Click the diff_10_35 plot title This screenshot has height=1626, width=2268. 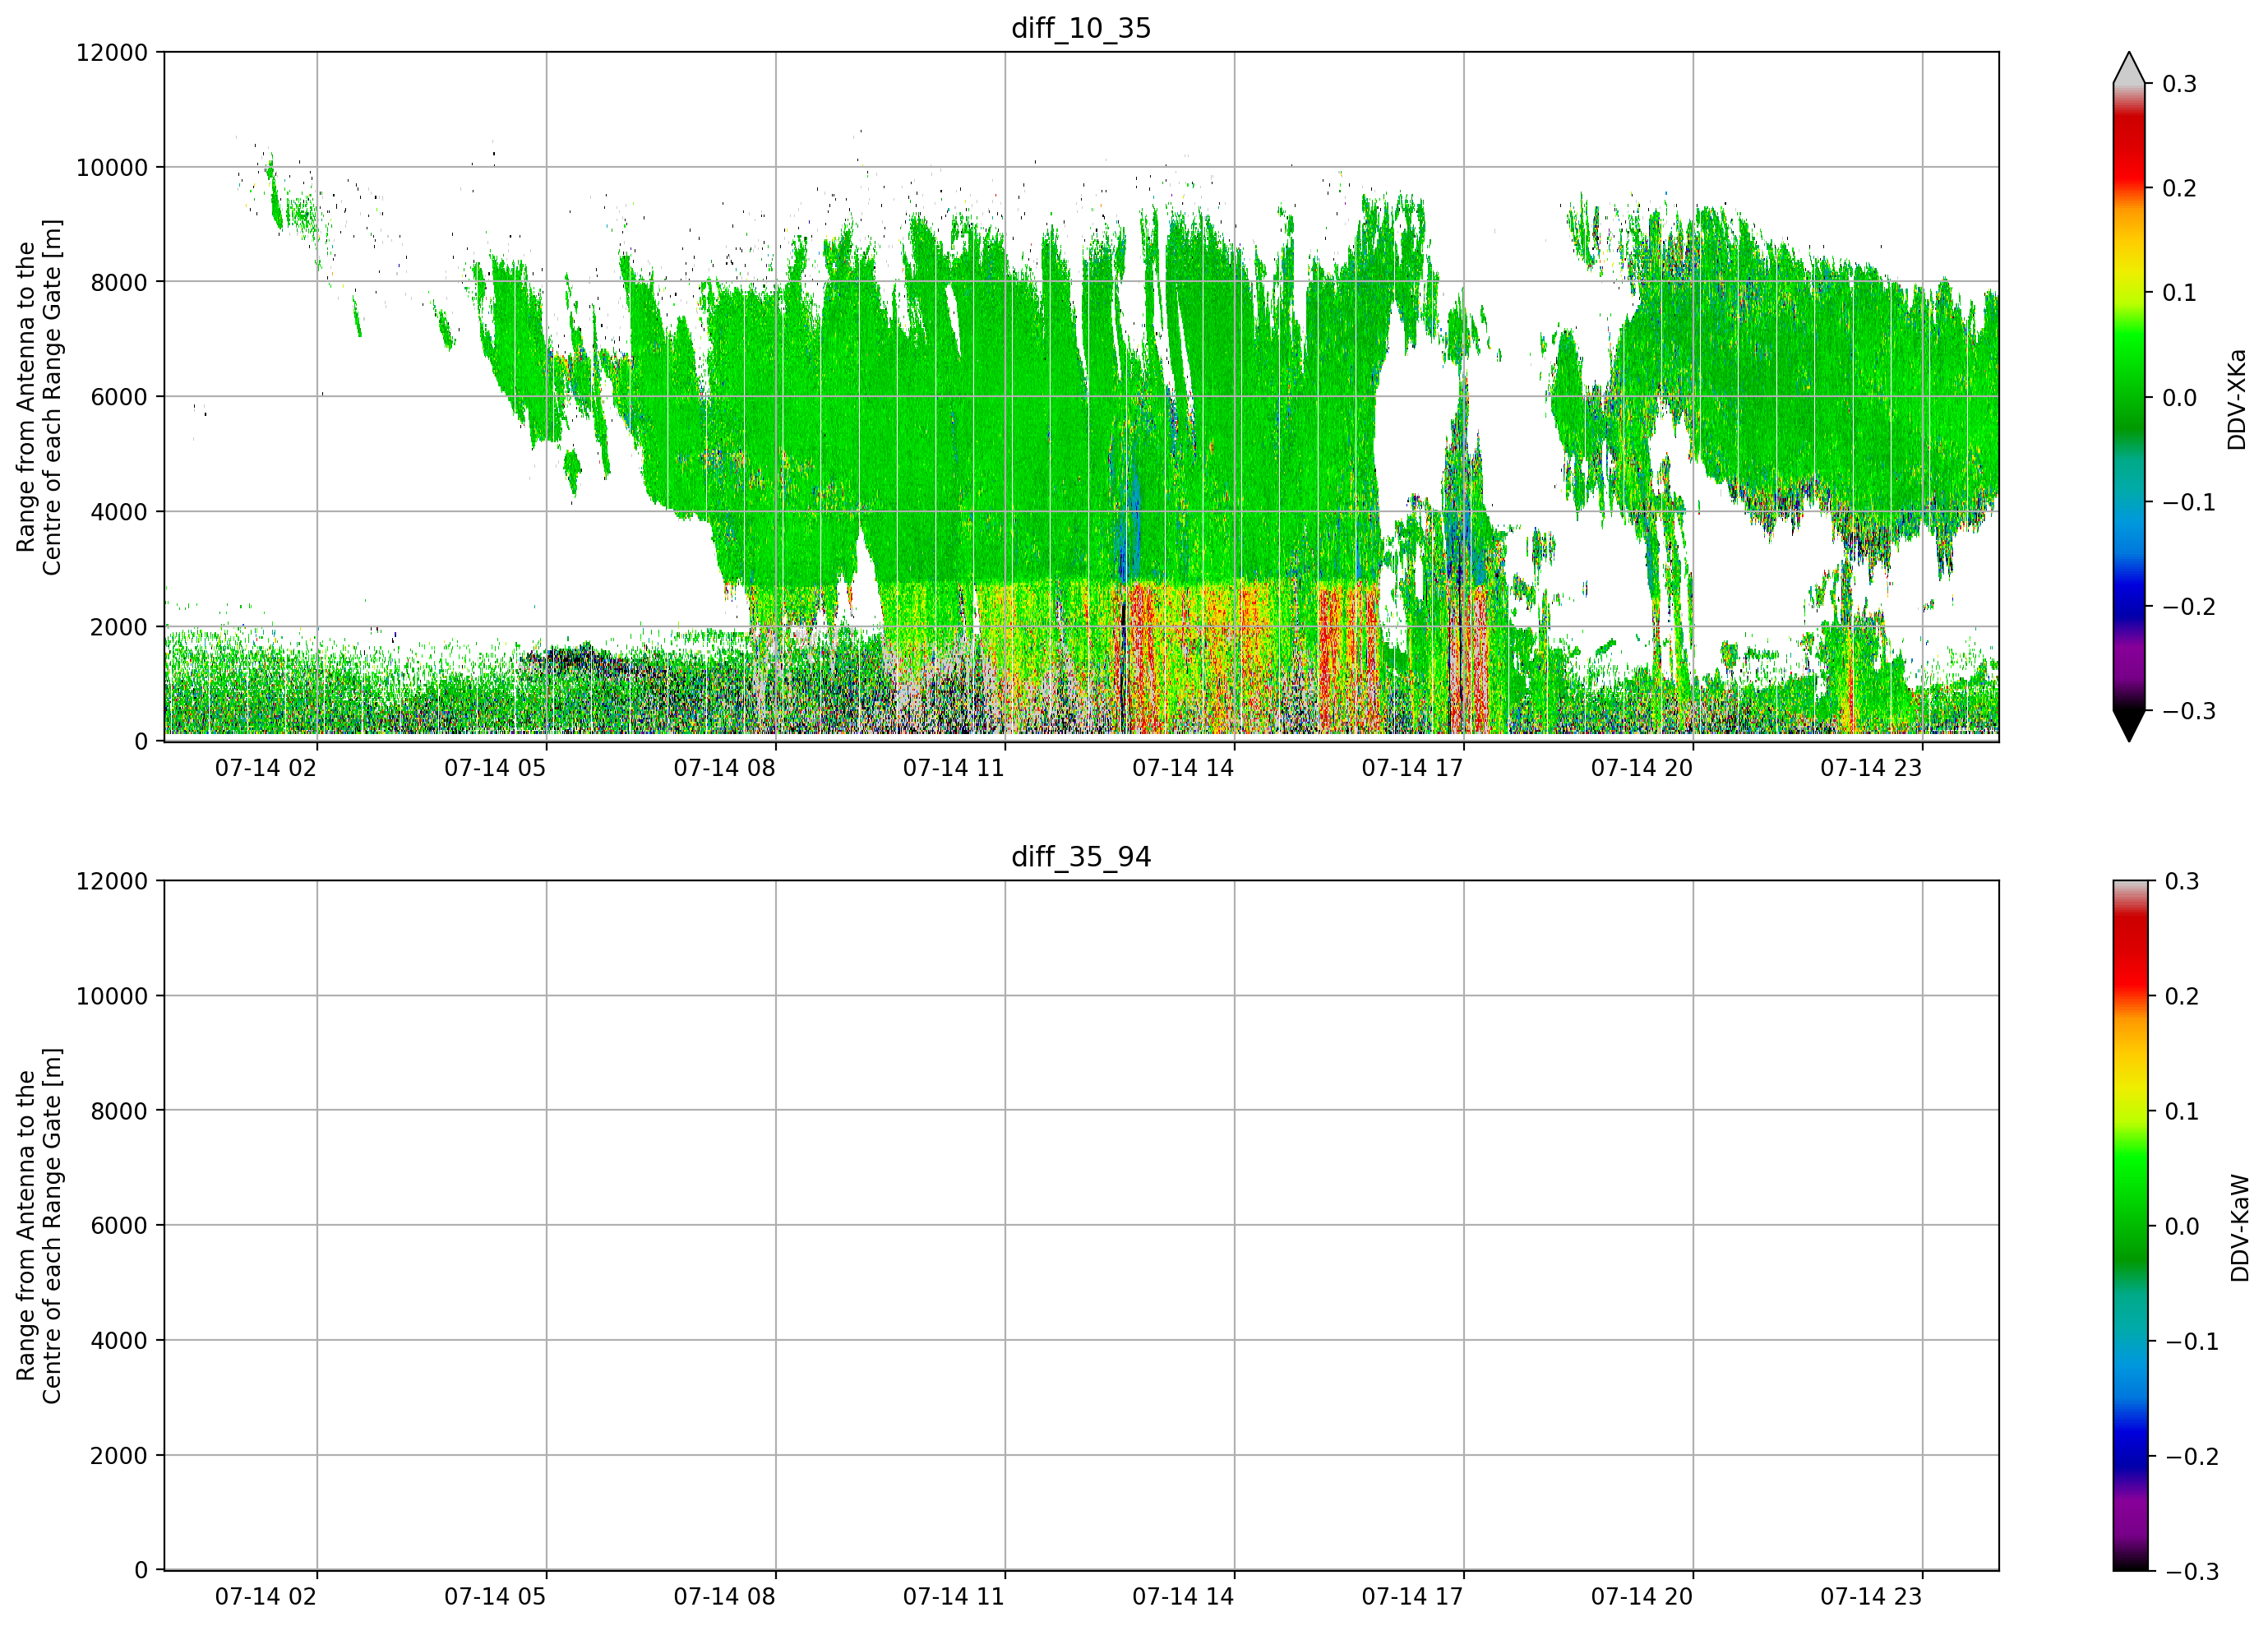(x=1081, y=28)
